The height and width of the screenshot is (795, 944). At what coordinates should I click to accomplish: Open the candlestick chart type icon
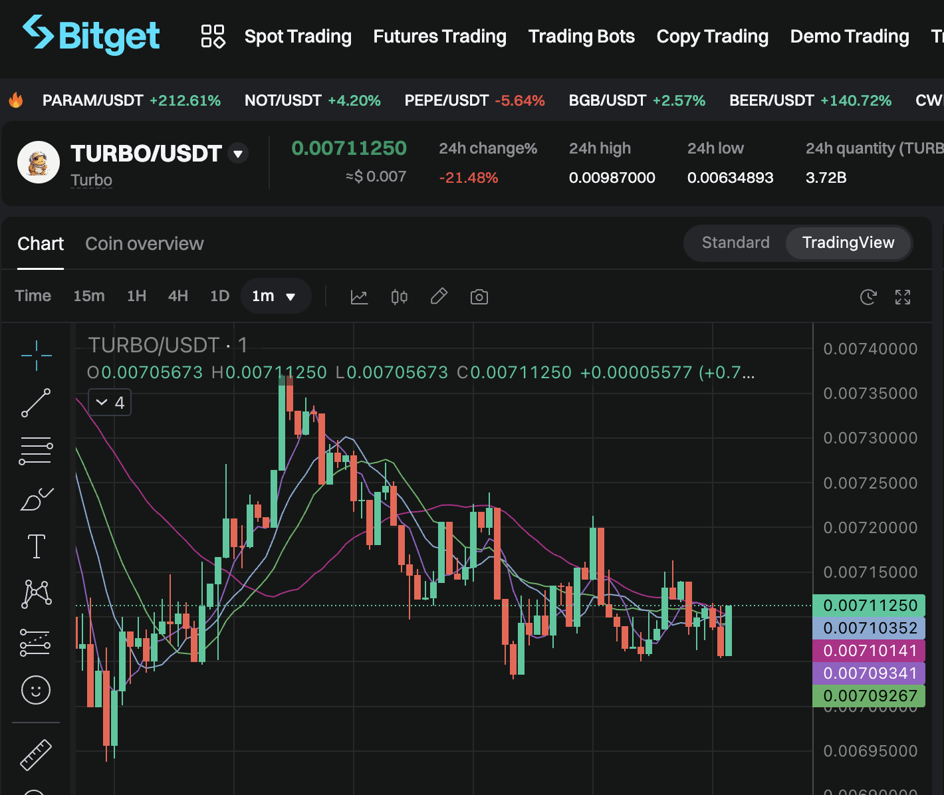(400, 297)
